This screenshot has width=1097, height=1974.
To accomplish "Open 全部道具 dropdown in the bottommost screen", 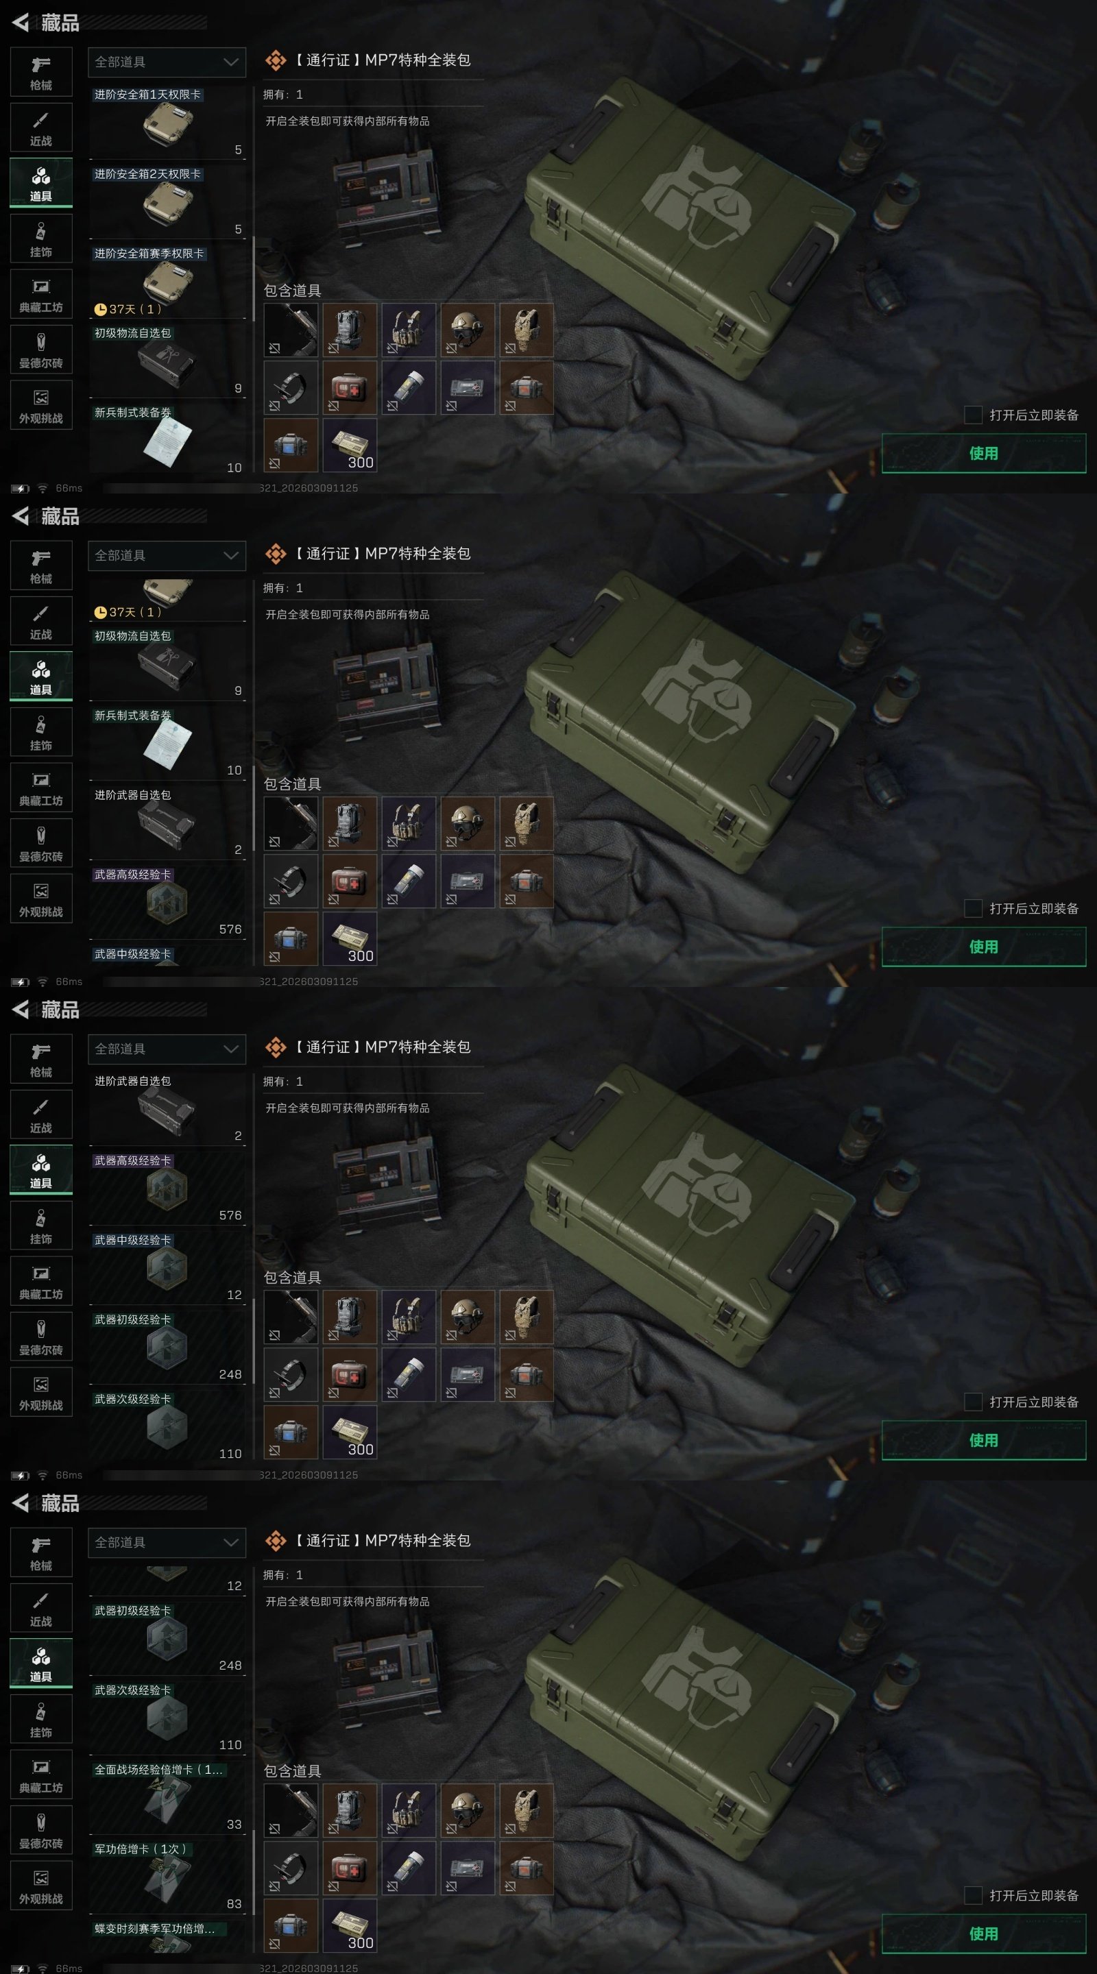I will pyautogui.click(x=167, y=1543).
